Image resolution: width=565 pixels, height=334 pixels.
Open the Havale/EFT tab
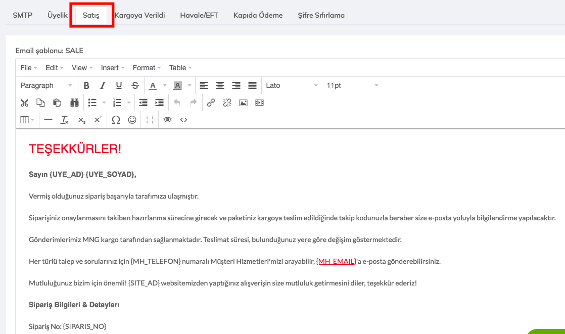[199, 15]
